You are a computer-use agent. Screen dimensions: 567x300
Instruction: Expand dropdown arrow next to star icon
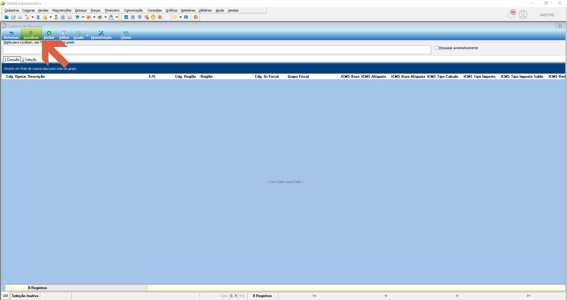180,17
